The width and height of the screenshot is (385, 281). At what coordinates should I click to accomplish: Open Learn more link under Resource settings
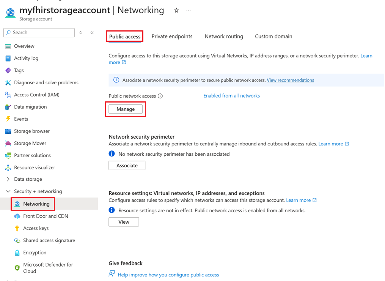point(301,200)
